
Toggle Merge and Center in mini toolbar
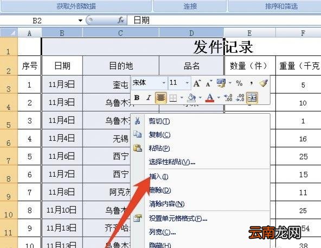coord(252,98)
